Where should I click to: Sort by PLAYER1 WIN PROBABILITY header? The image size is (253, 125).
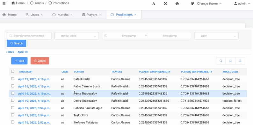pos(155,72)
